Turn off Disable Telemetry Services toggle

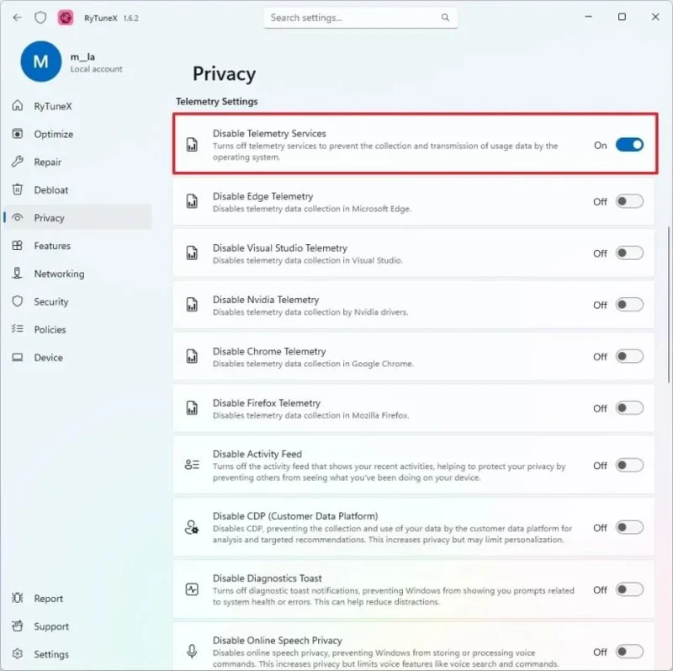click(x=629, y=145)
